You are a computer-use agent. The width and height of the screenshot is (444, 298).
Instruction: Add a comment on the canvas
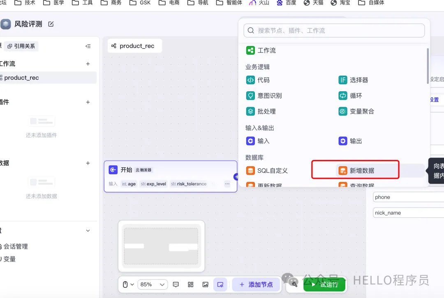coord(176,284)
